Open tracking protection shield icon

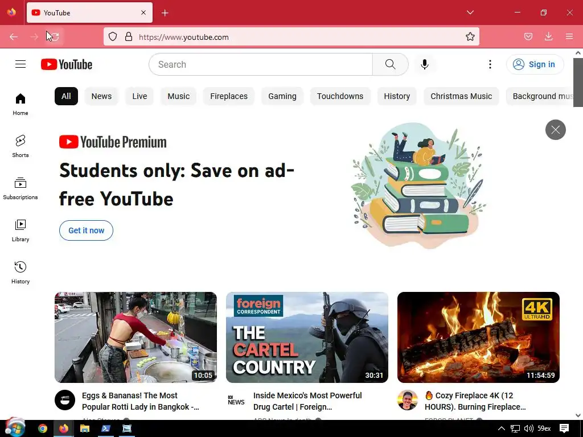[113, 37]
